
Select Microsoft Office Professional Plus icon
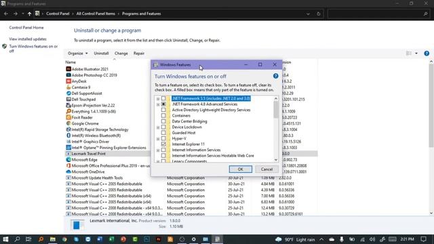point(68,165)
